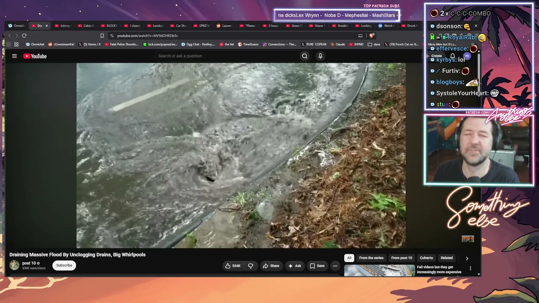Open the "the list" bookmark

226,44
